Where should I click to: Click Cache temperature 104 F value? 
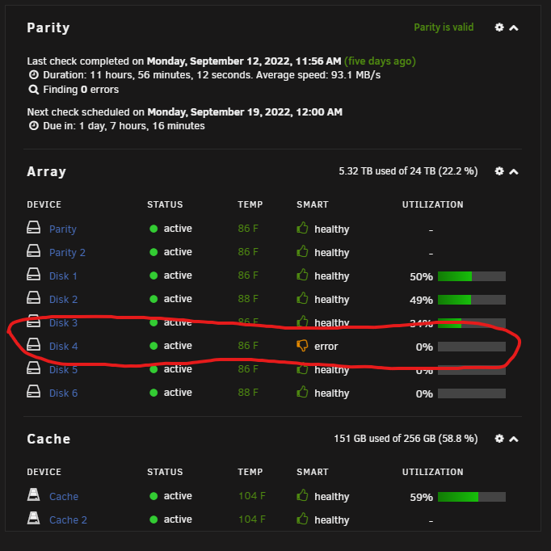click(252, 496)
